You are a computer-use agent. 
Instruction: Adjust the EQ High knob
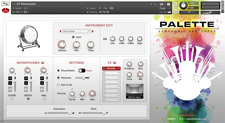coord(139,39)
